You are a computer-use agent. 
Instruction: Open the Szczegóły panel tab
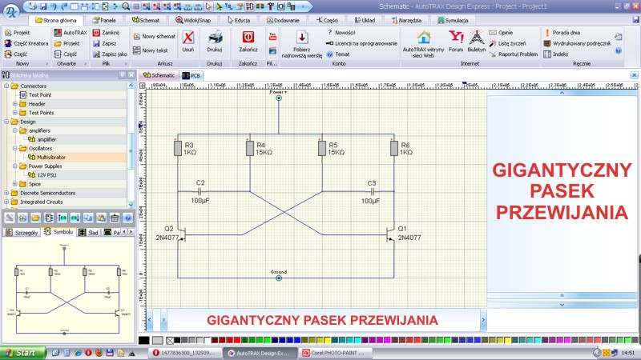pos(22,232)
